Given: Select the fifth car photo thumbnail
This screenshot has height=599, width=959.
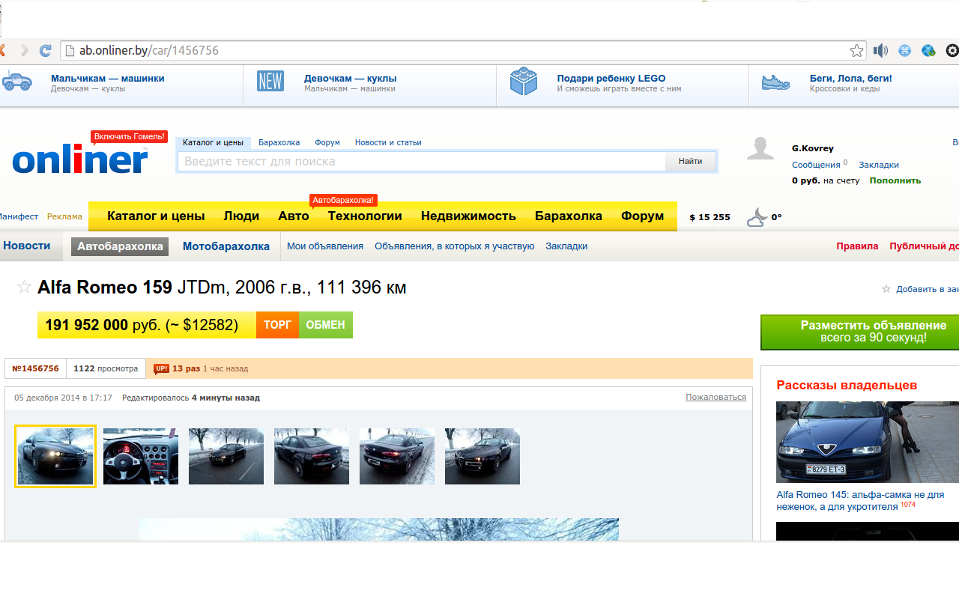Looking at the screenshot, I should [397, 456].
